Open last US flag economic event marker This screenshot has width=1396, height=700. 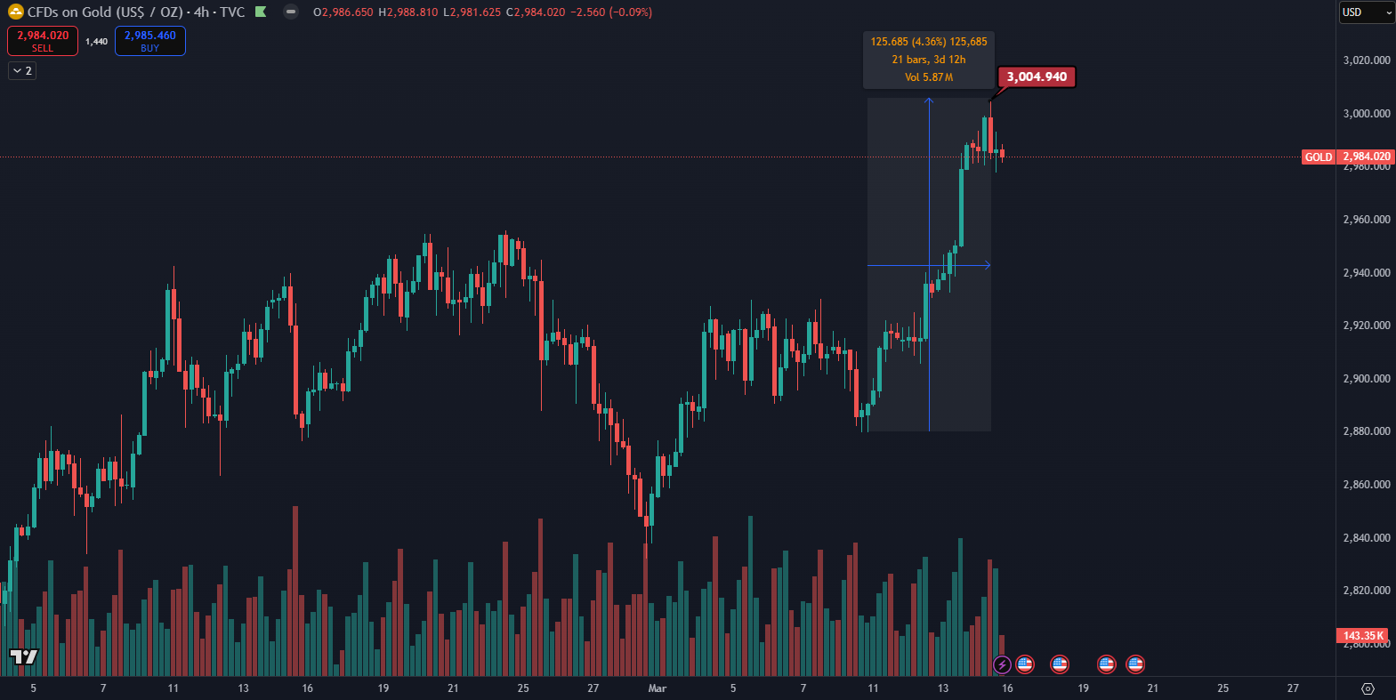pos(1135,664)
